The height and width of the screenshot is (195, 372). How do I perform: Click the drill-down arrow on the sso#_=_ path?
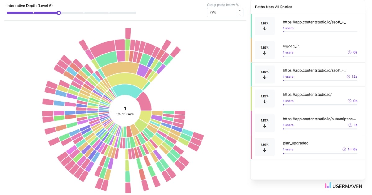pos(264,28)
